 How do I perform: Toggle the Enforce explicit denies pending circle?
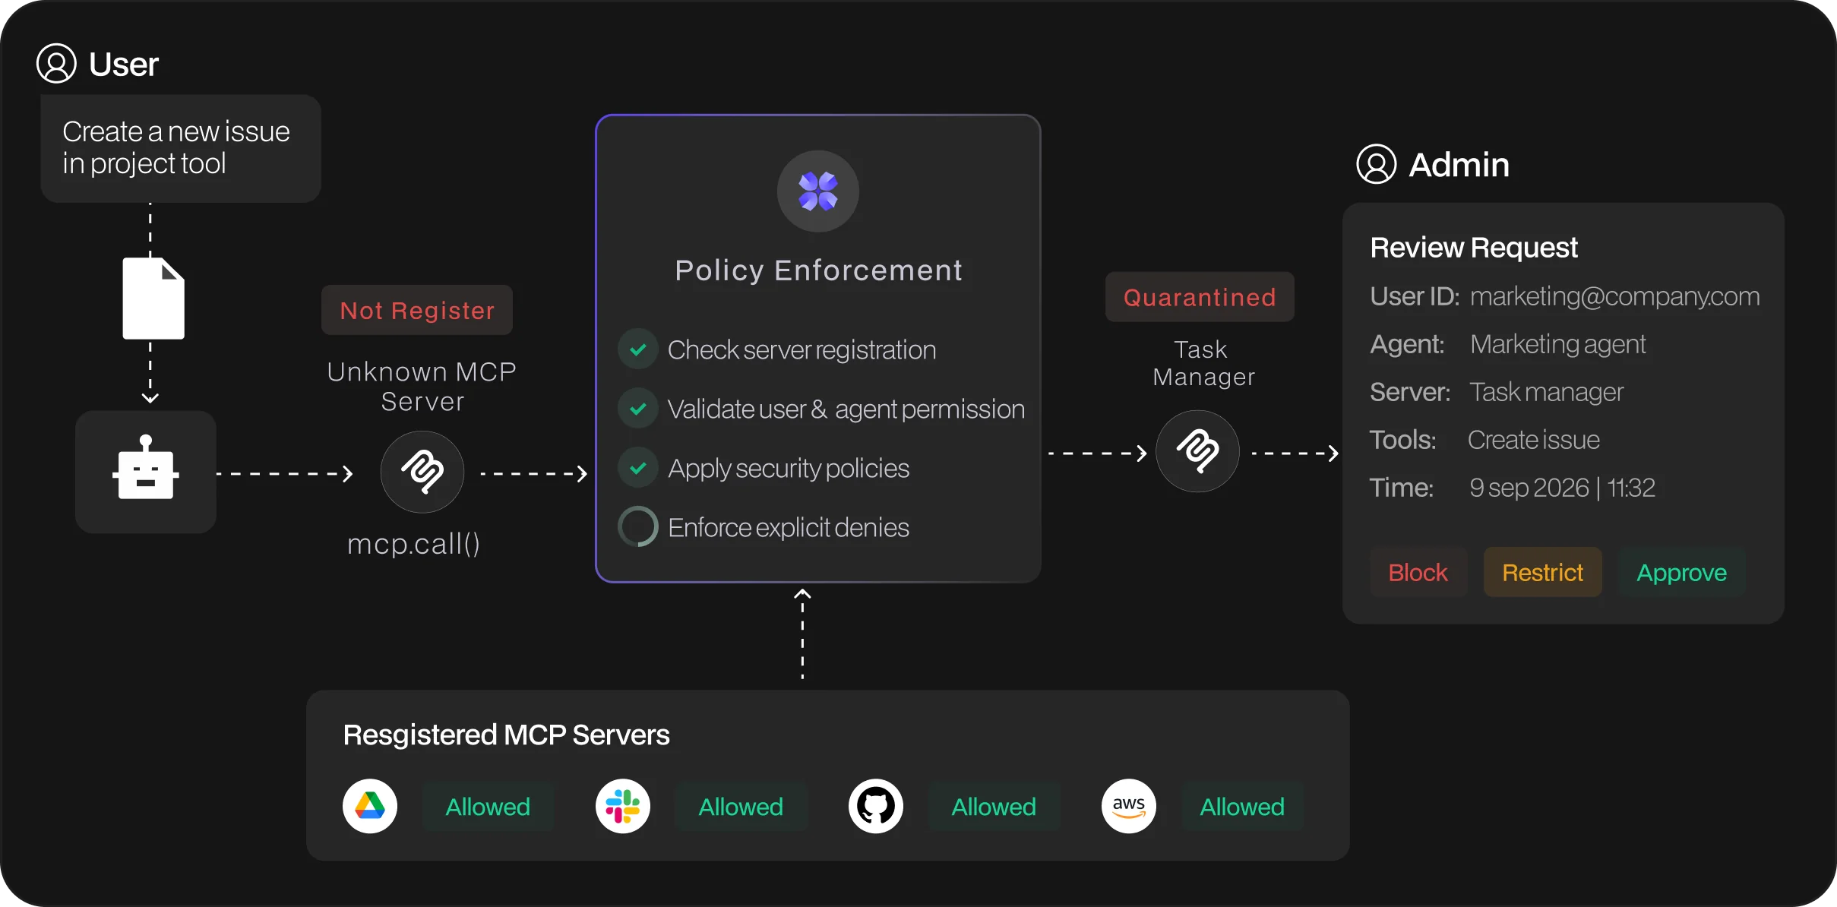(638, 526)
